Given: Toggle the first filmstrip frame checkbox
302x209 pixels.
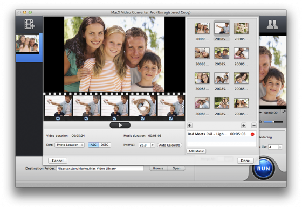Looking at the screenshot, I should point(58,119).
